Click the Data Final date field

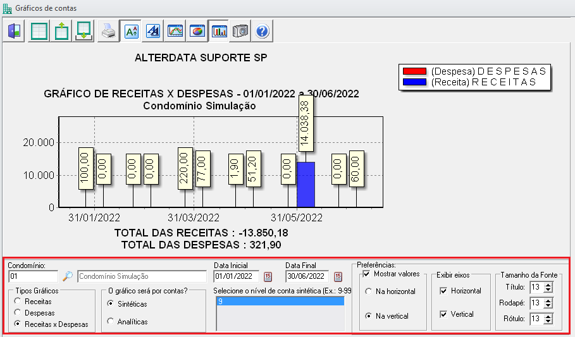pyautogui.click(x=307, y=276)
